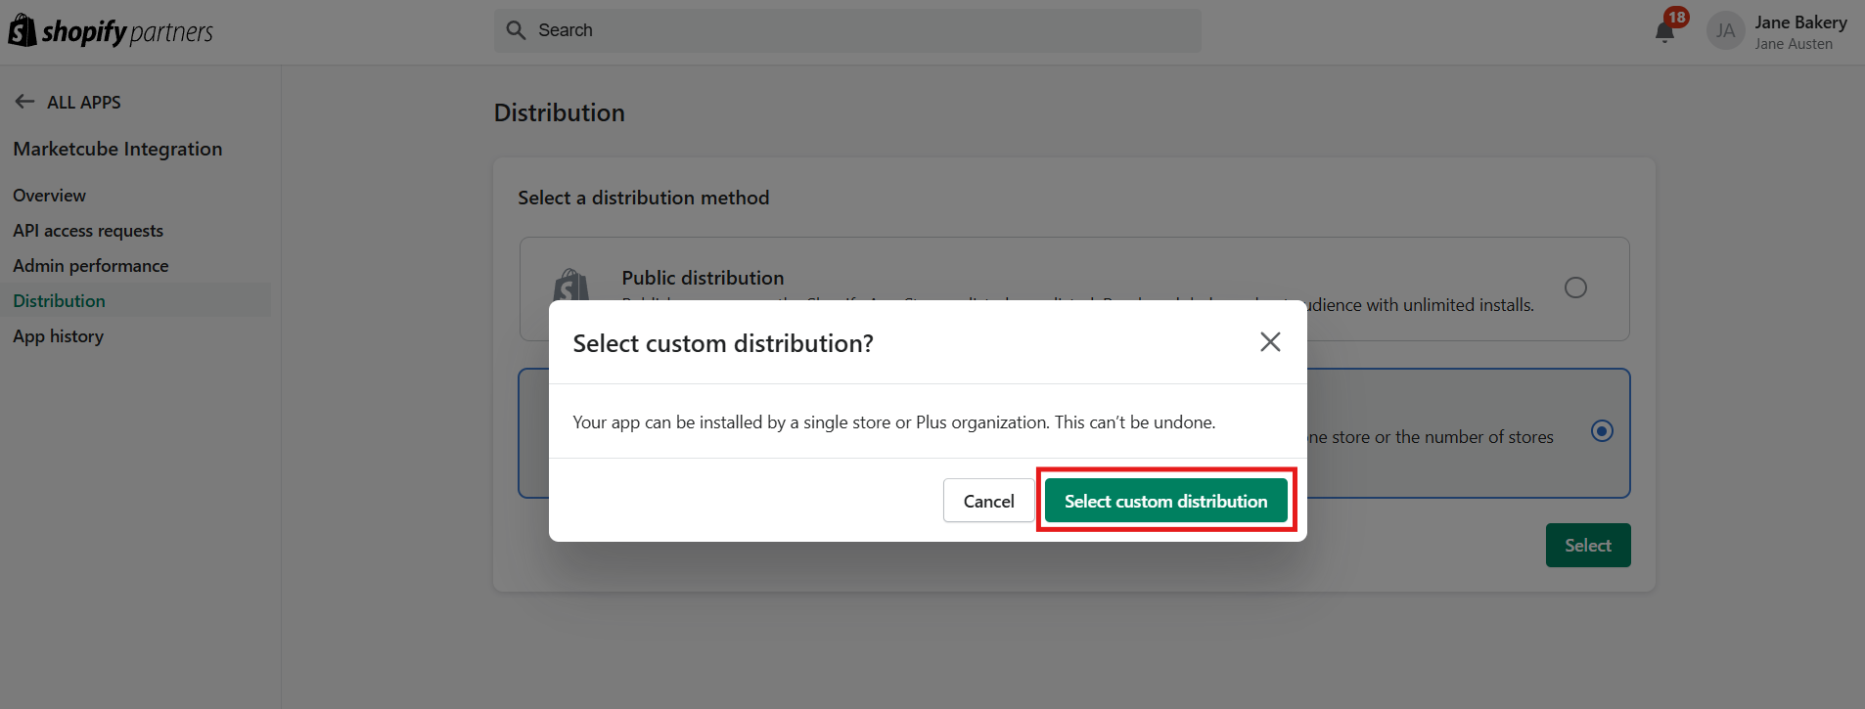Click the Public distribution title
1865x709 pixels.
tap(703, 278)
